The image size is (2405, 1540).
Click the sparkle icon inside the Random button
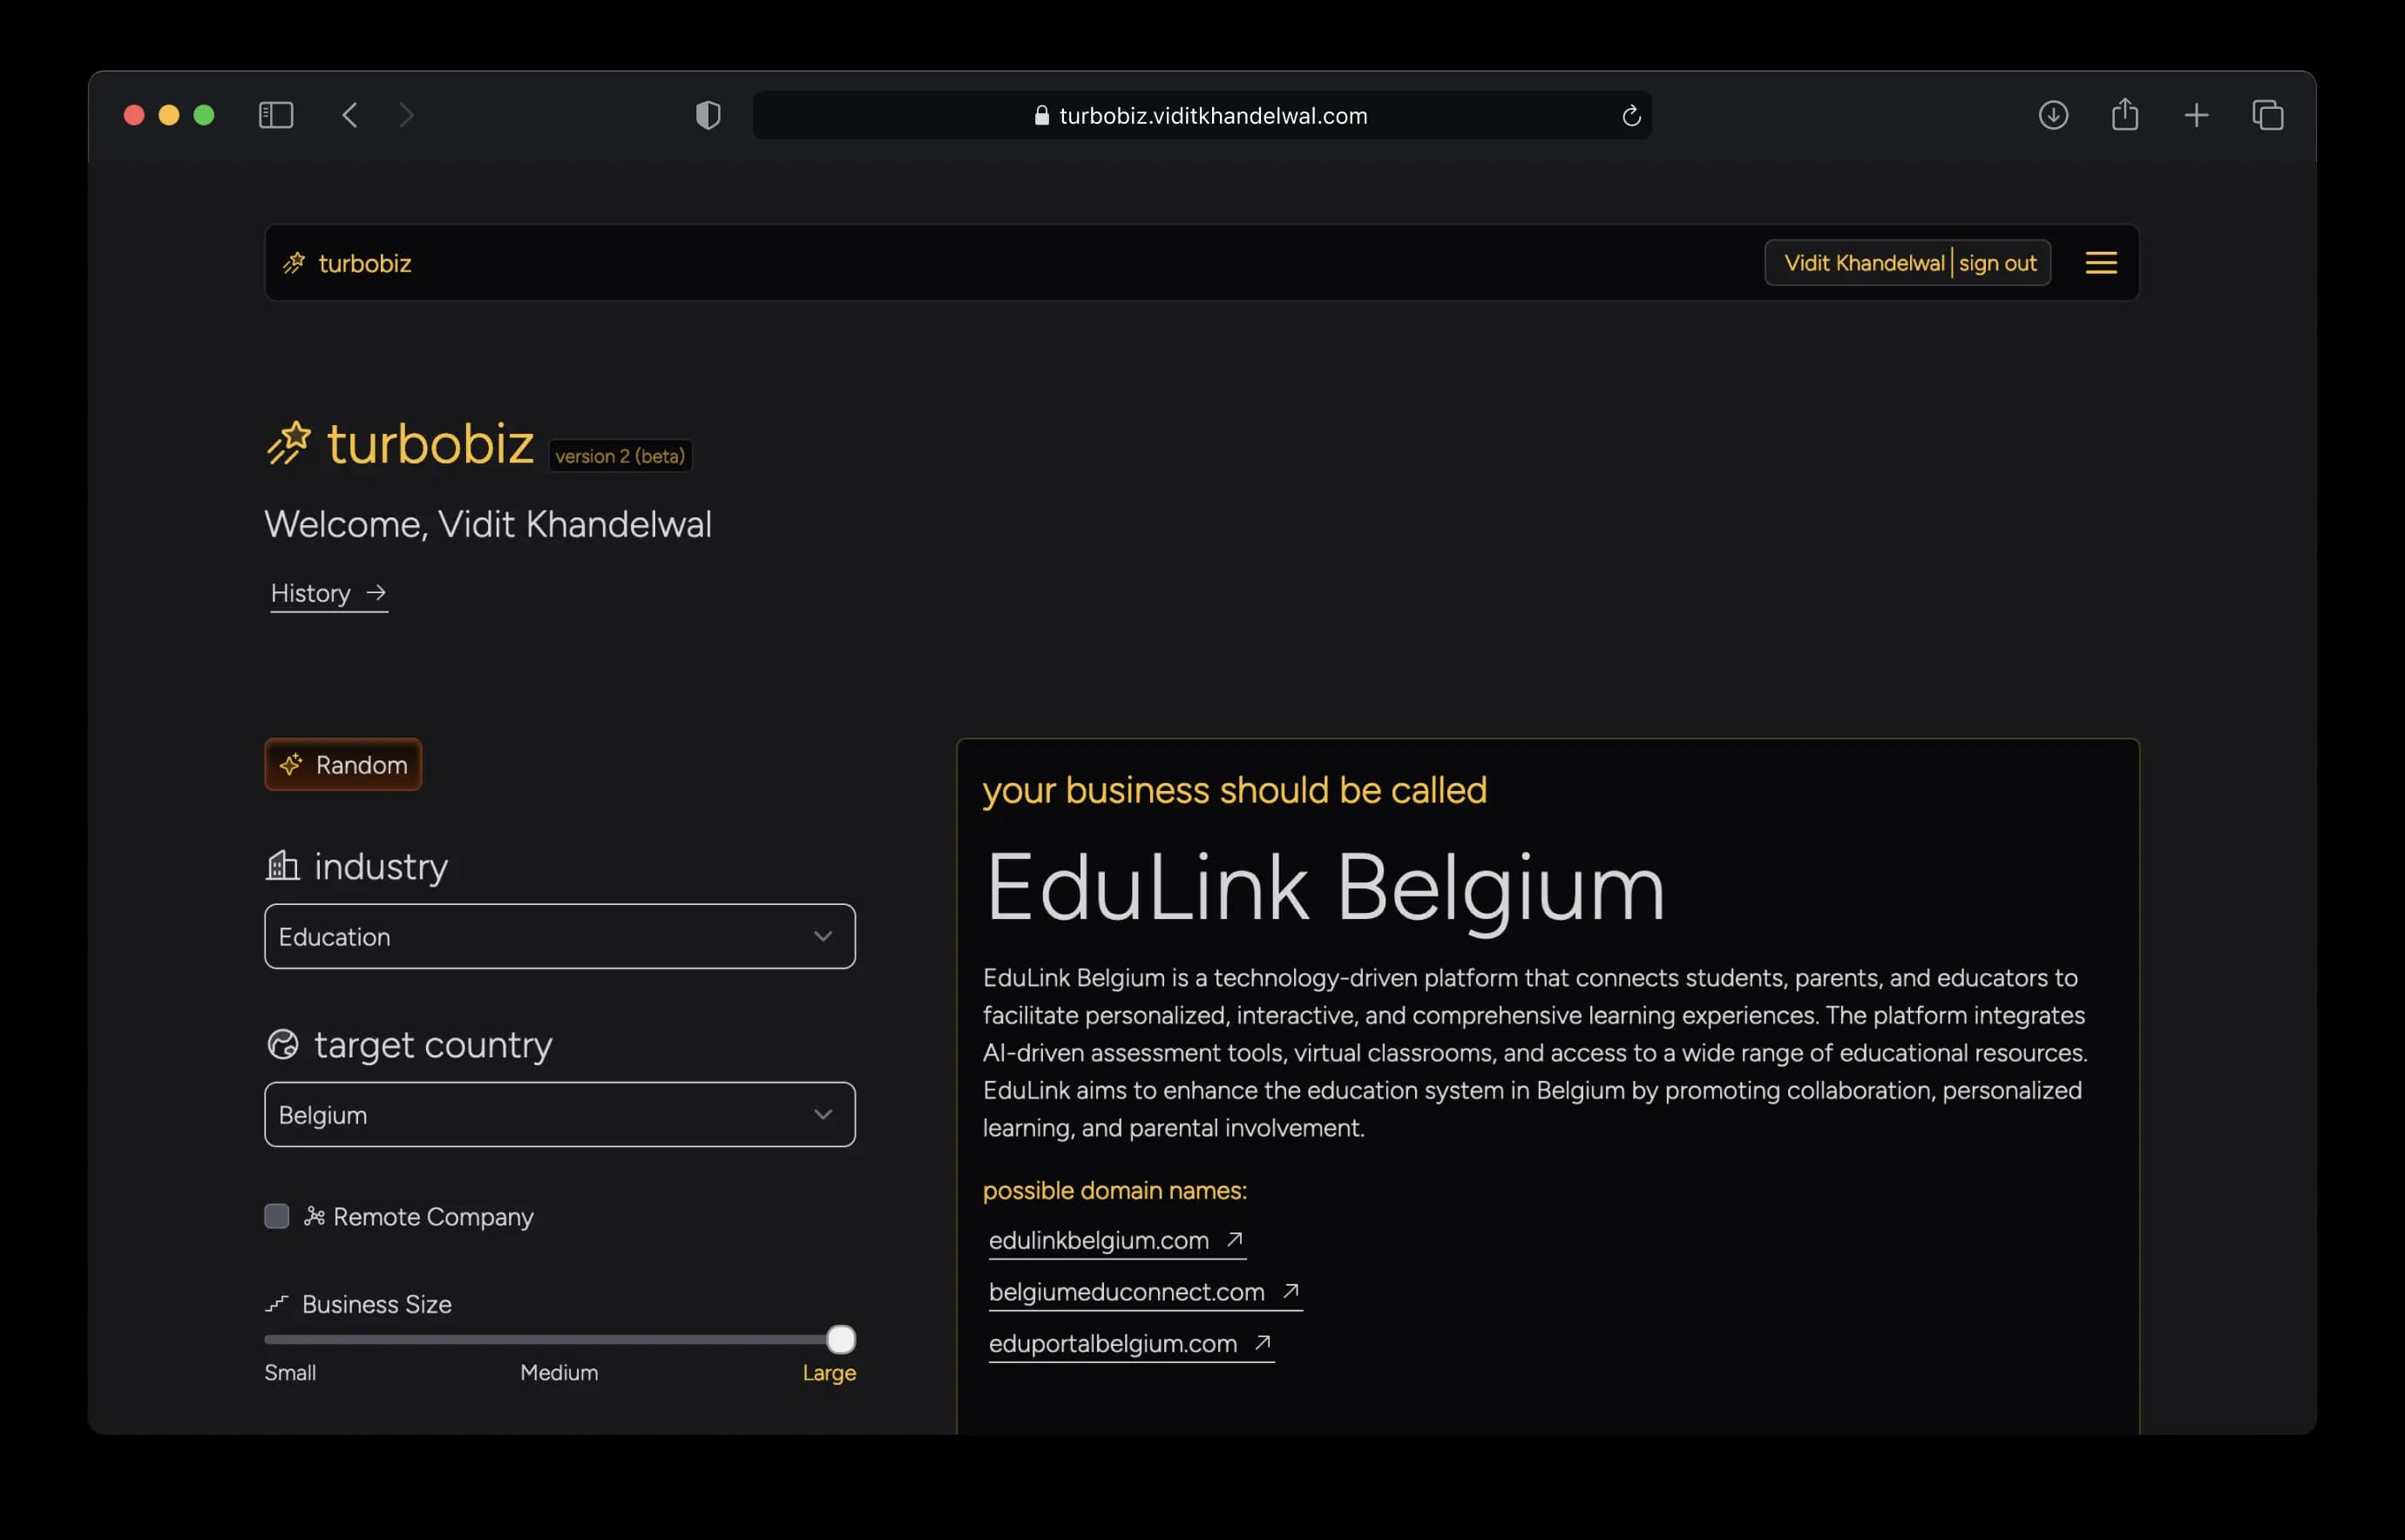click(x=292, y=764)
